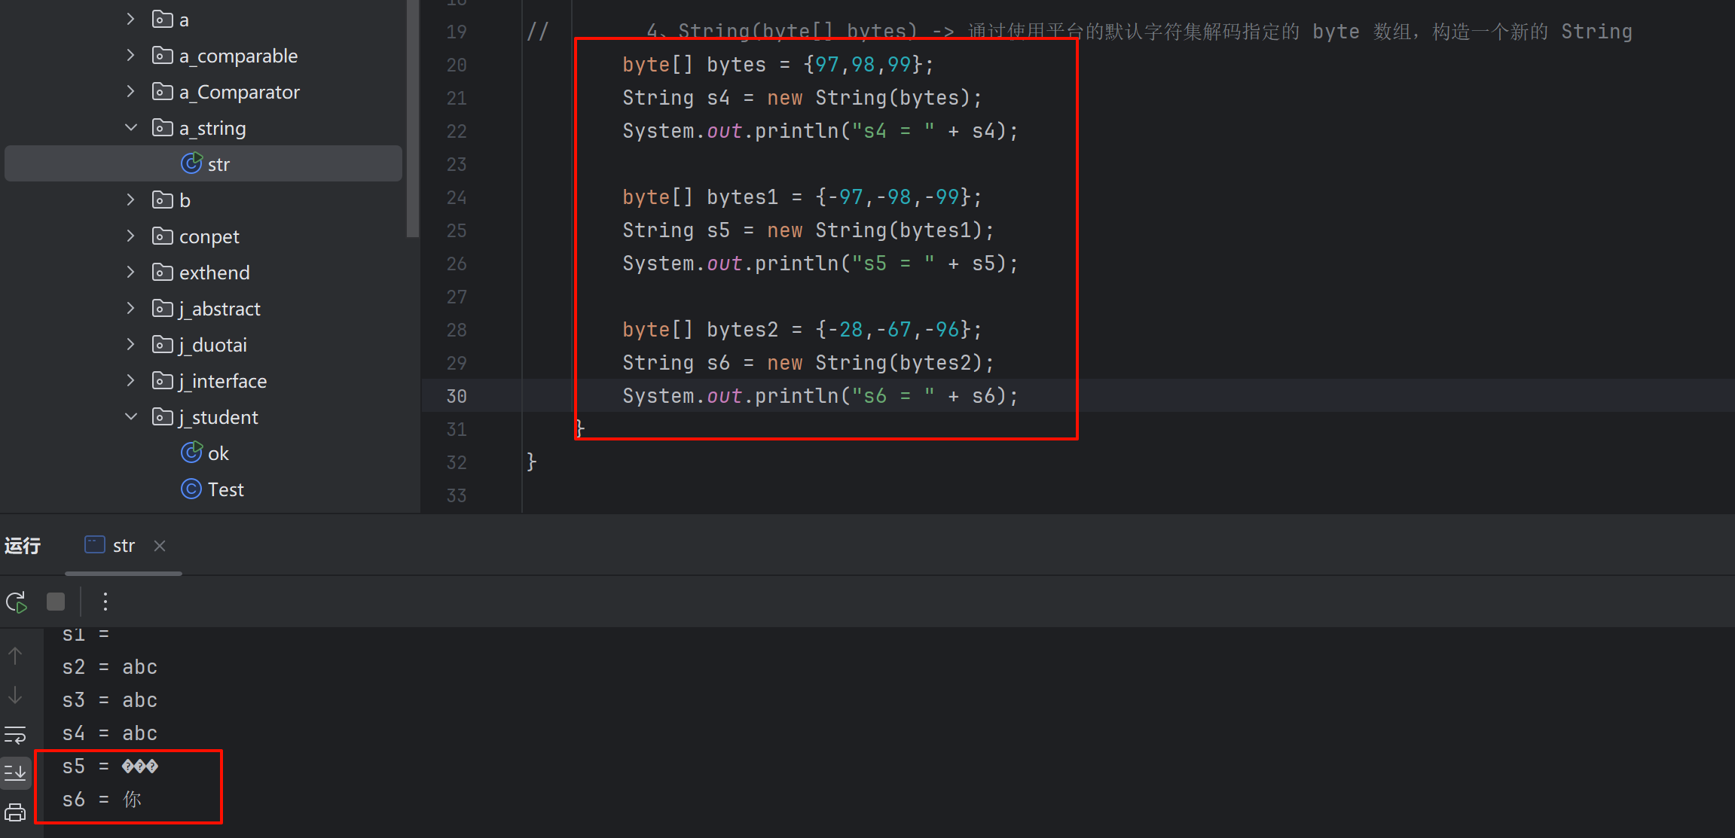
Task: Click the print console output icon
Action: pos(15,812)
